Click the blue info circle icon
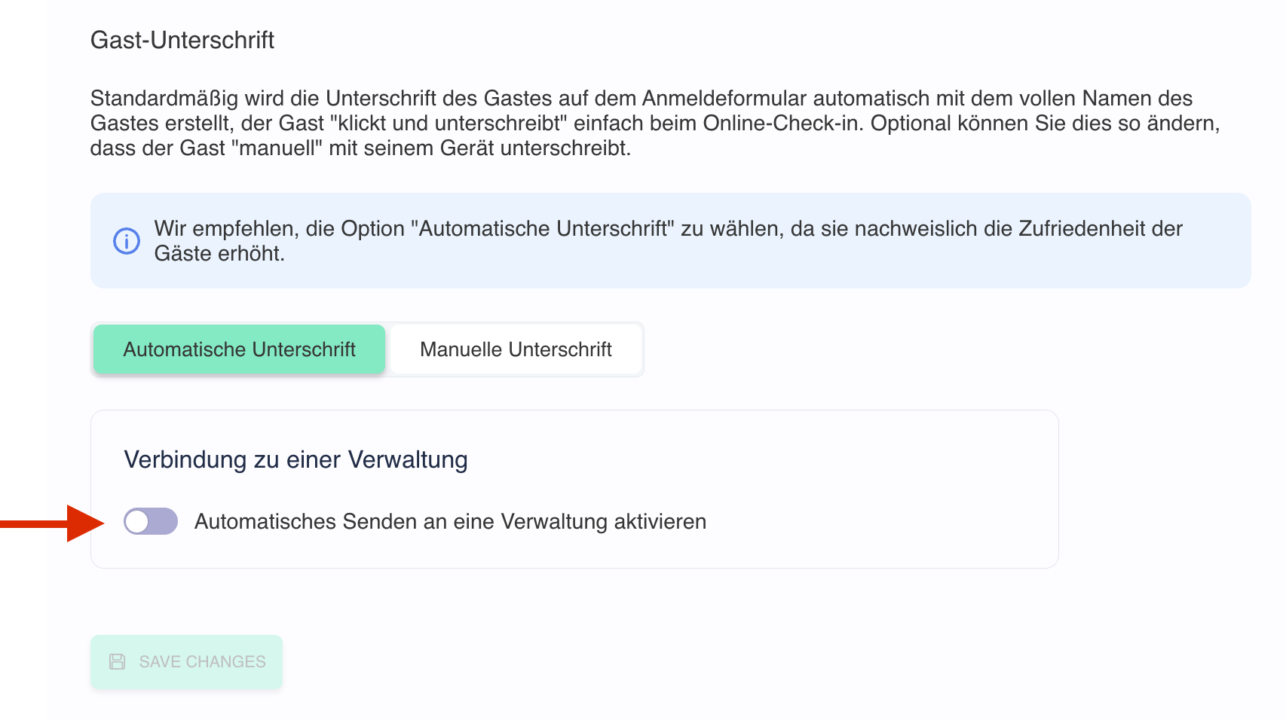The height and width of the screenshot is (720, 1286). 127,241
